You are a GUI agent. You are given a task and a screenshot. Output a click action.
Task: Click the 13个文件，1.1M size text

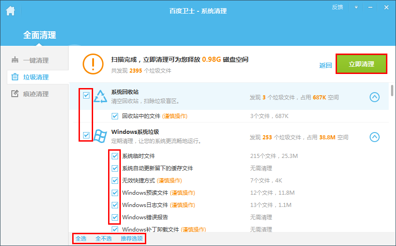tap(271, 205)
